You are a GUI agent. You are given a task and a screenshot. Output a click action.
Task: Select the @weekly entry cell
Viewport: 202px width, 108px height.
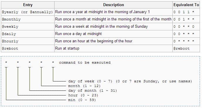(x=28, y=27)
